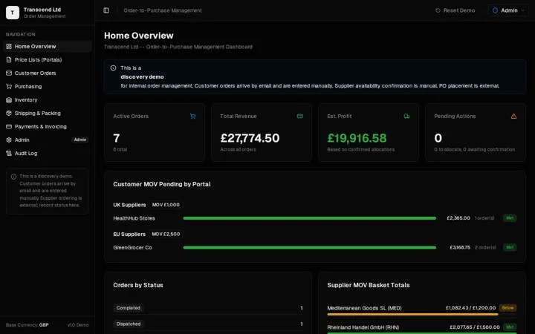Click the £1,082.43 / £1,200.00 total
The width and height of the screenshot is (535, 334).
470,308
